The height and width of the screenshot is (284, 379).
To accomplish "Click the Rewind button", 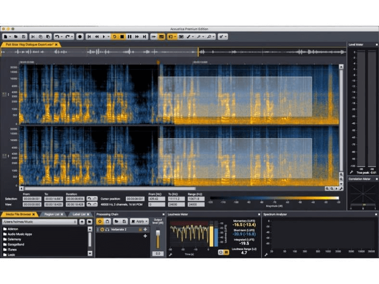I will (97, 37).
